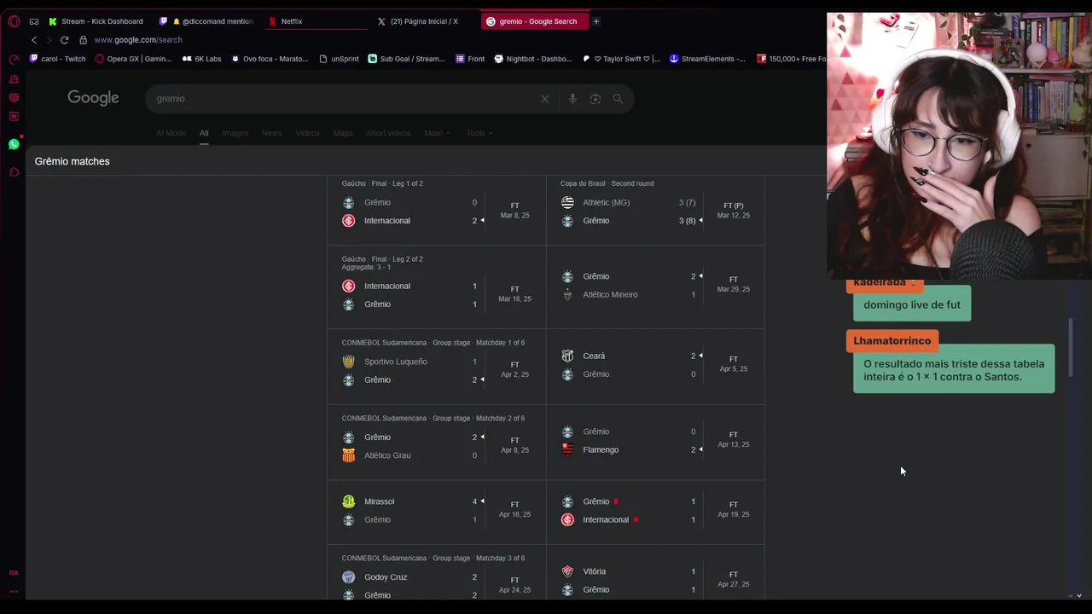Screen dimensions: 1092x614
Task: Click the site lock icon in address bar
Action: (x=83, y=40)
